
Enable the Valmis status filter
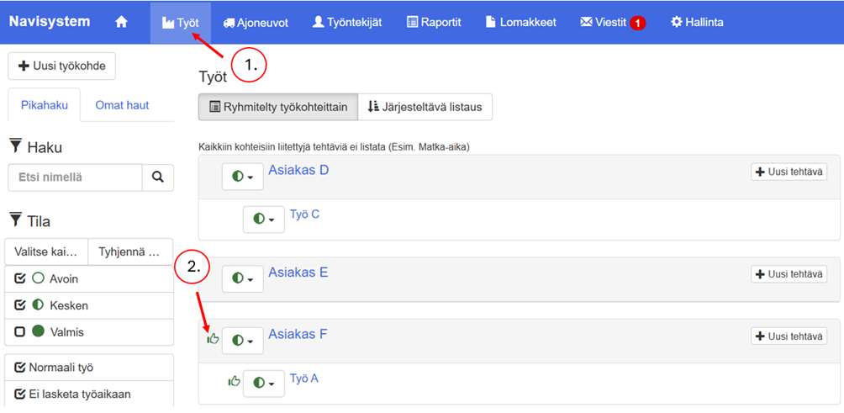click(20, 332)
